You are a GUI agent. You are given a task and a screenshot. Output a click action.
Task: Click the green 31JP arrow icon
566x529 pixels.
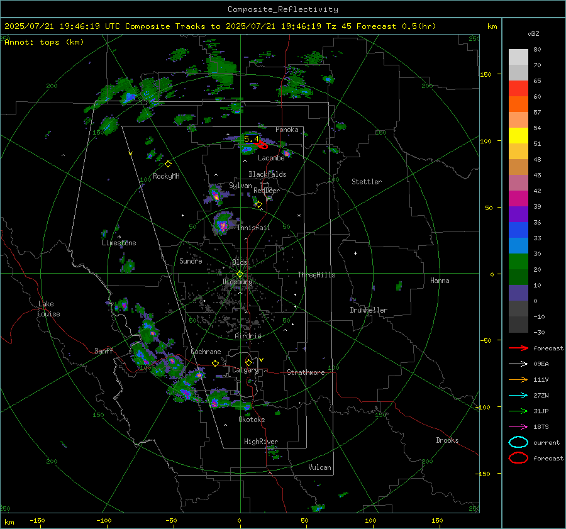[x=518, y=411]
